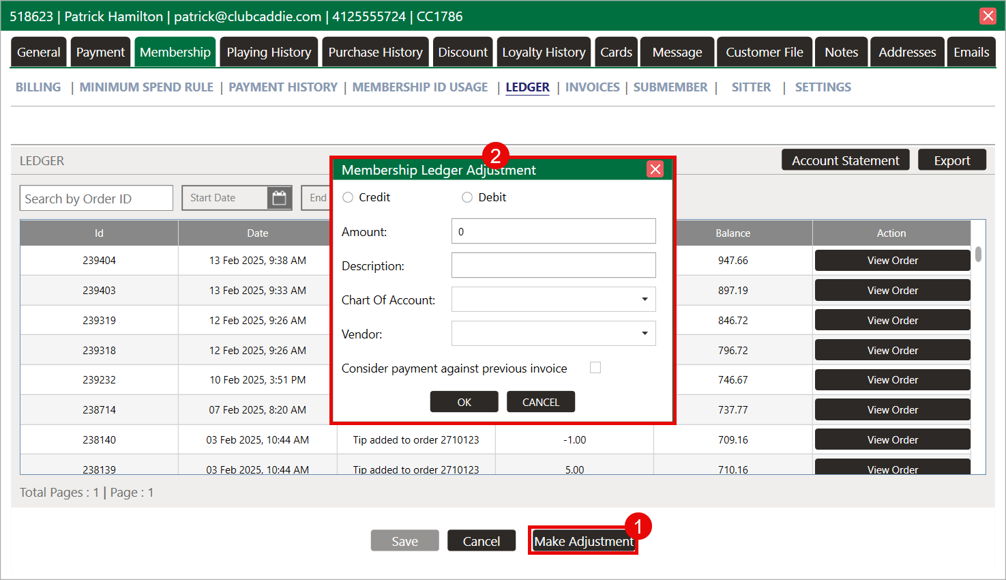Viewport: 1006px width, 580px height.
Task: Open the PAYMENT HISTORY sub-section
Action: [283, 87]
